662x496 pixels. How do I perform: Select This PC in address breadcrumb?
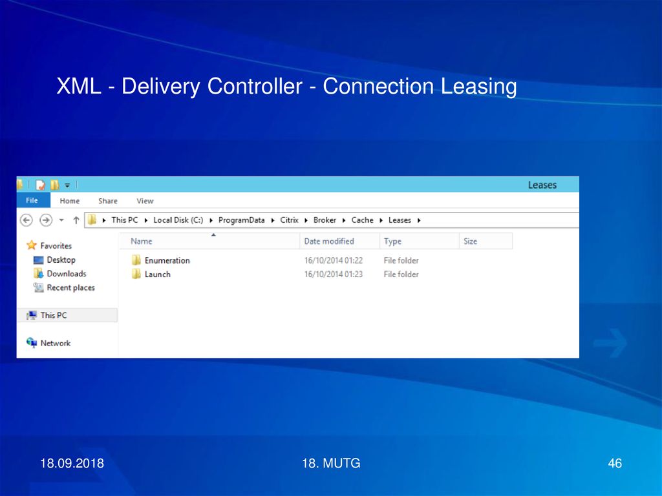click(x=125, y=220)
